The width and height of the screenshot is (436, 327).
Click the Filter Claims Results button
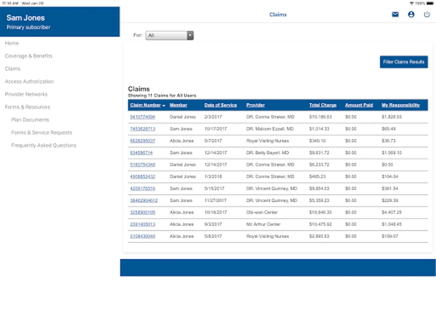(404, 62)
